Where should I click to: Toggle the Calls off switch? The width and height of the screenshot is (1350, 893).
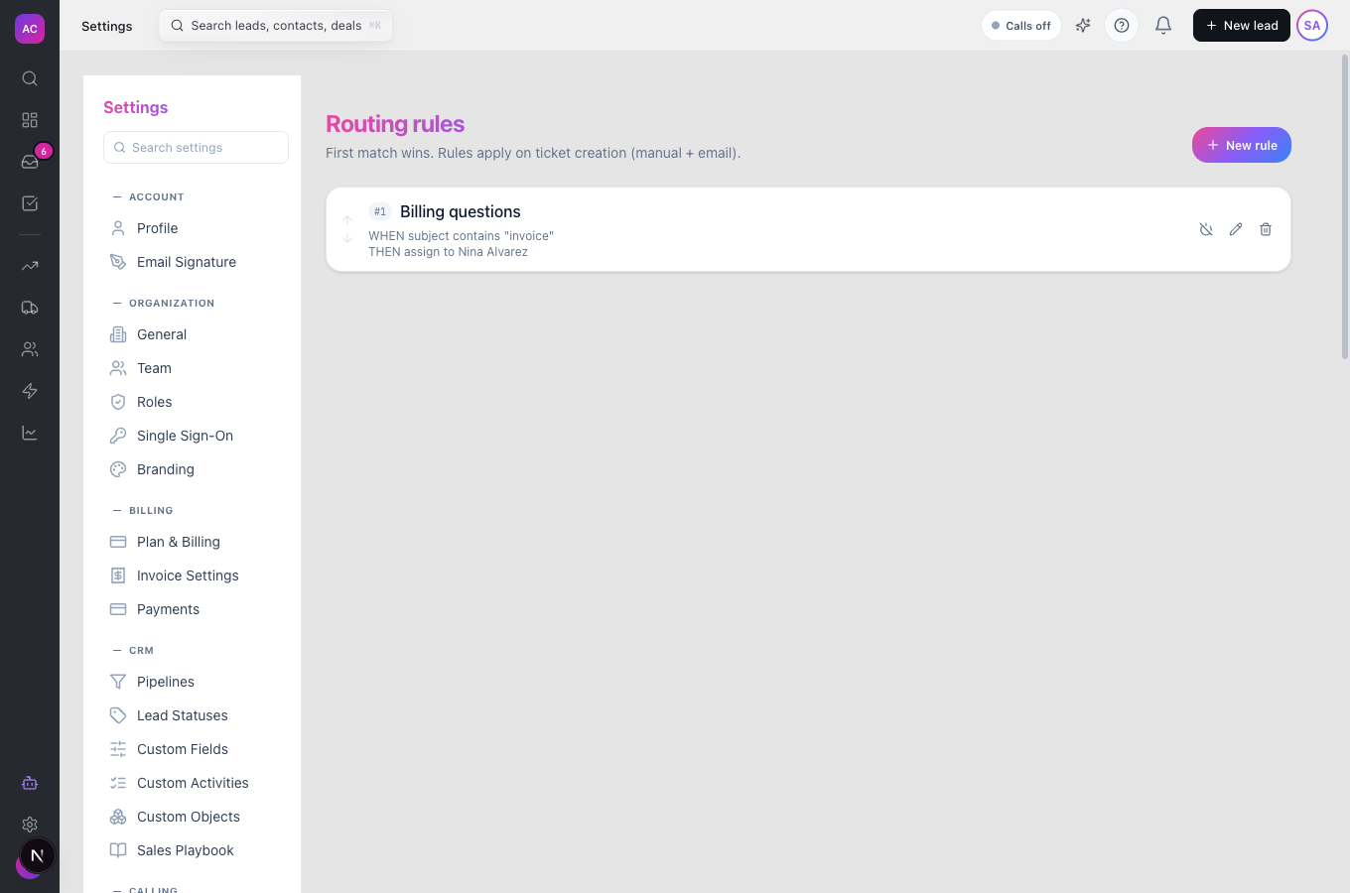click(1021, 26)
